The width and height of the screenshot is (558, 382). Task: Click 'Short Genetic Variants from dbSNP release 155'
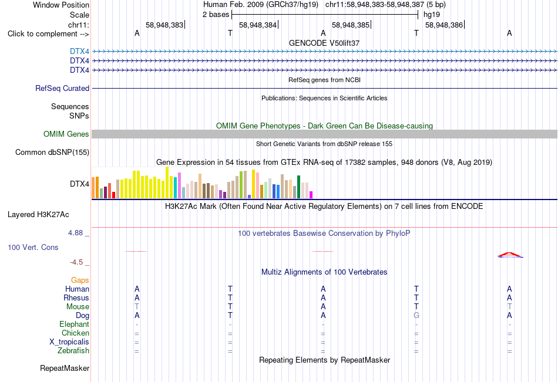(324, 144)
